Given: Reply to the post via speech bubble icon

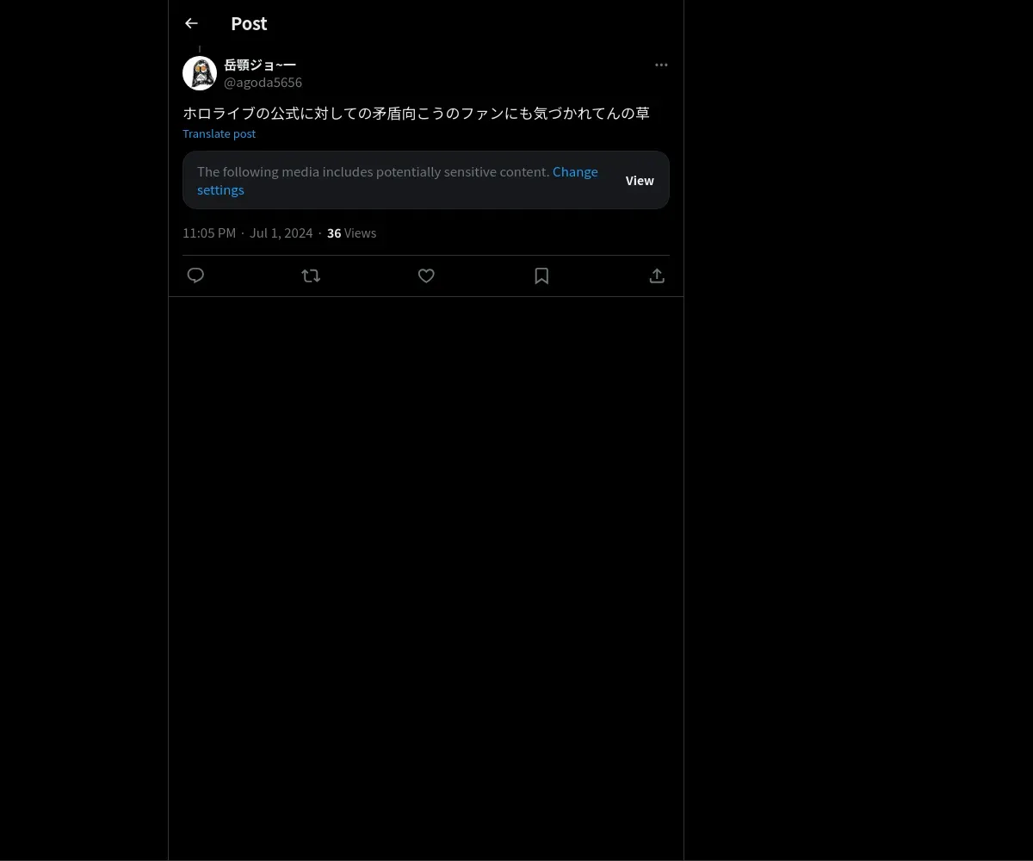Looking at the screenshot, I should tap(195, 276).
